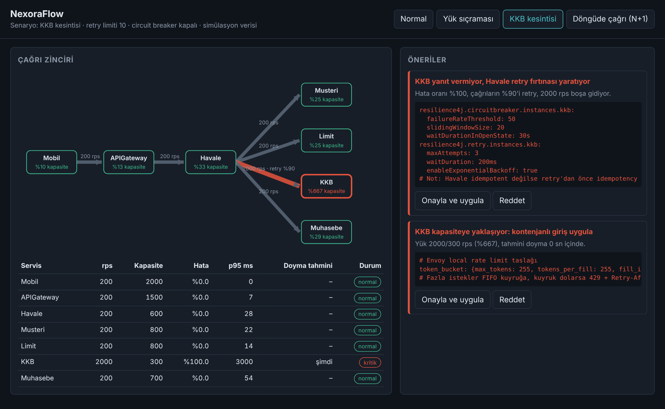
Task: Click the Havale service node
Action: 211,162
